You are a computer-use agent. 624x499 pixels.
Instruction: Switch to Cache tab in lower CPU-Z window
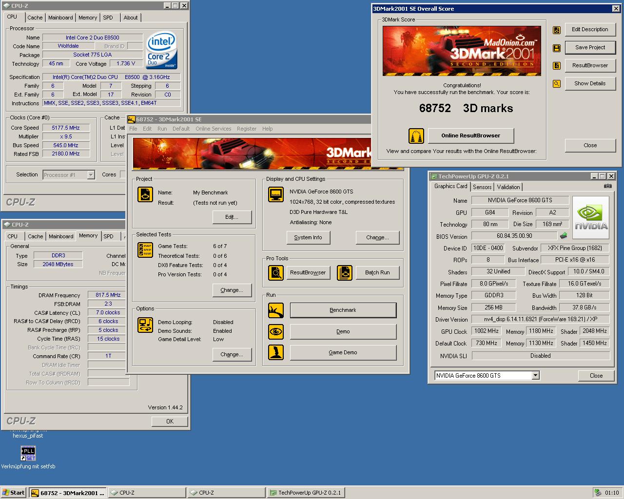tap(35, 236)
